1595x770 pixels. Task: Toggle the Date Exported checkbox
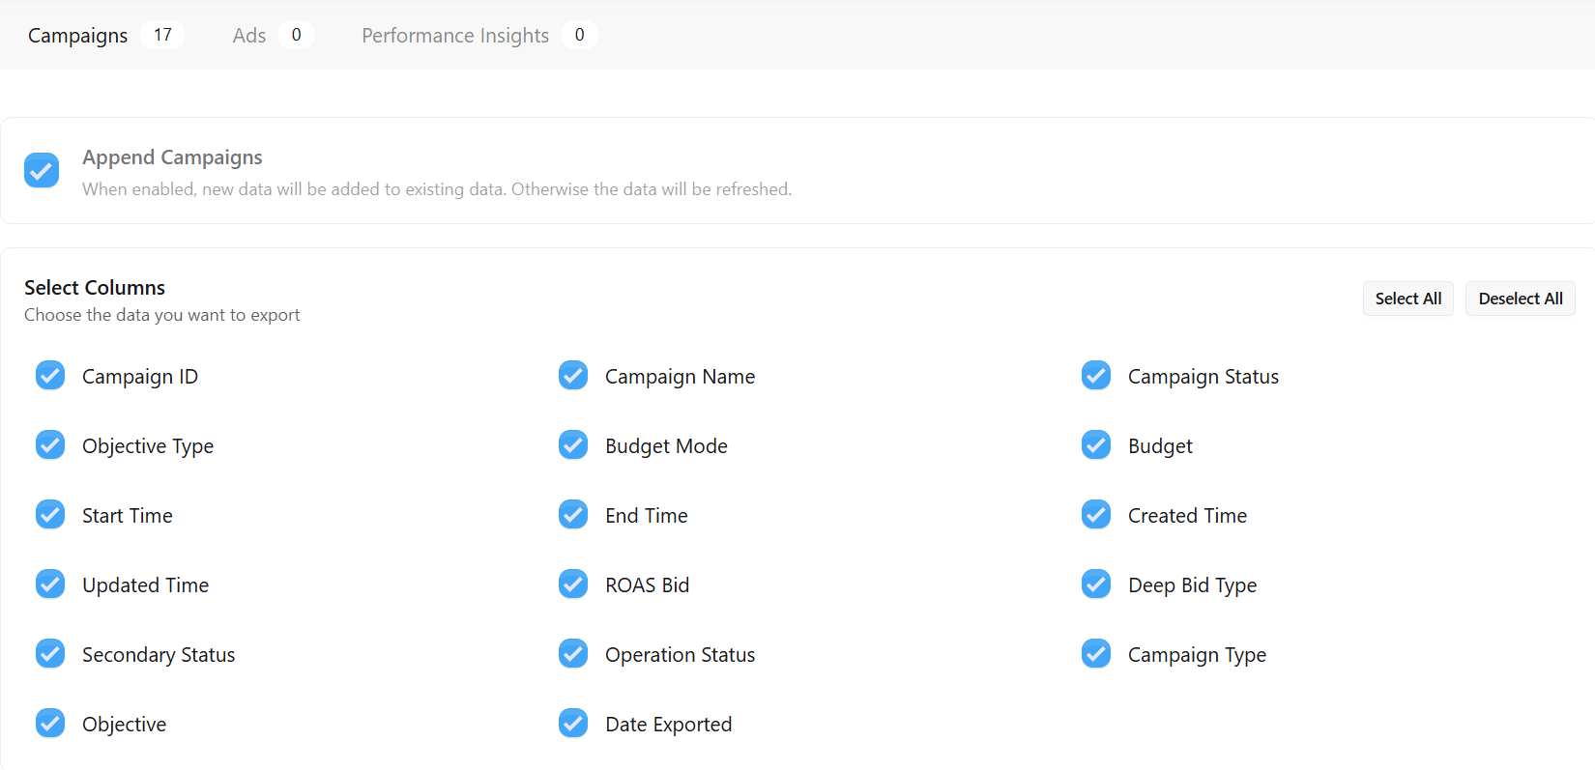coord(573,724)
